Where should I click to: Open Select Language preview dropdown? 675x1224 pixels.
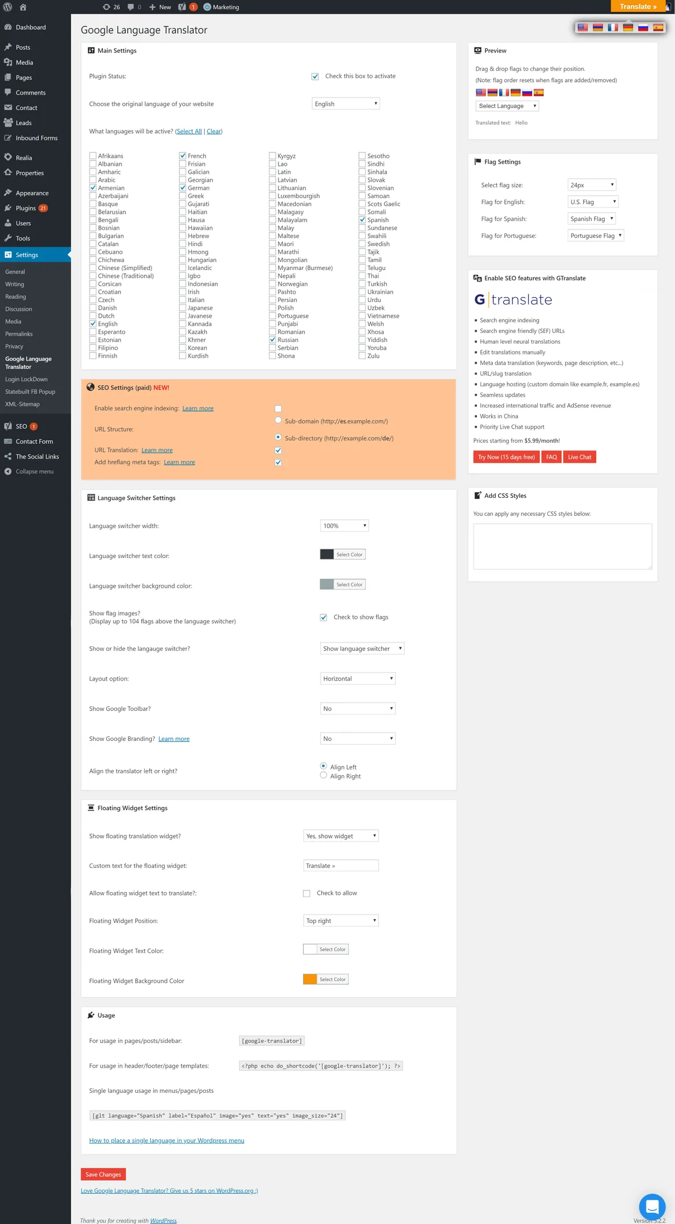507,106
